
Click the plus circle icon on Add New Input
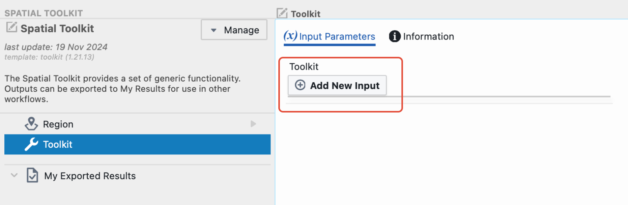pyautogui.click(x=300, y=85)
